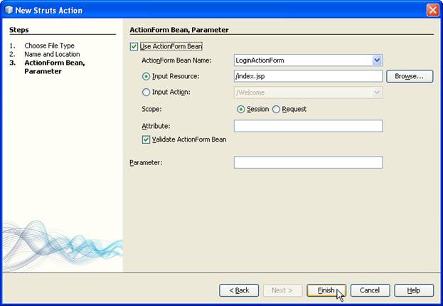Click into the Attribute text field
This screenshot has width=443, height=306.
[x=308, y=126]
